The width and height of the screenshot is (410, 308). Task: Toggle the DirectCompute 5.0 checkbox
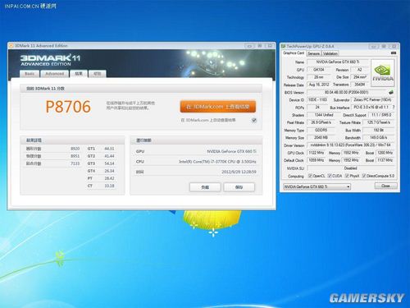point(364,176)
